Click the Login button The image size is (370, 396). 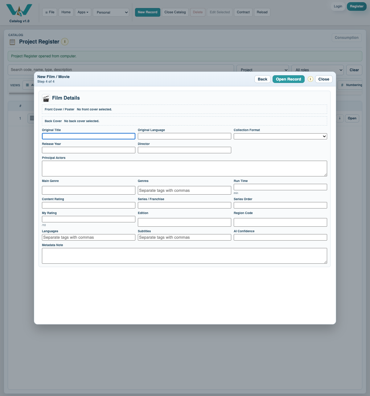338,6
